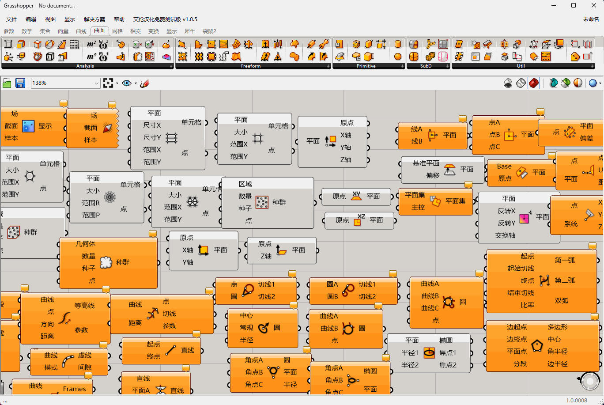Open the 文伦汉化免费测试版 v1.0.5 menu
The image size is (604, 405).
click(165, 19)
